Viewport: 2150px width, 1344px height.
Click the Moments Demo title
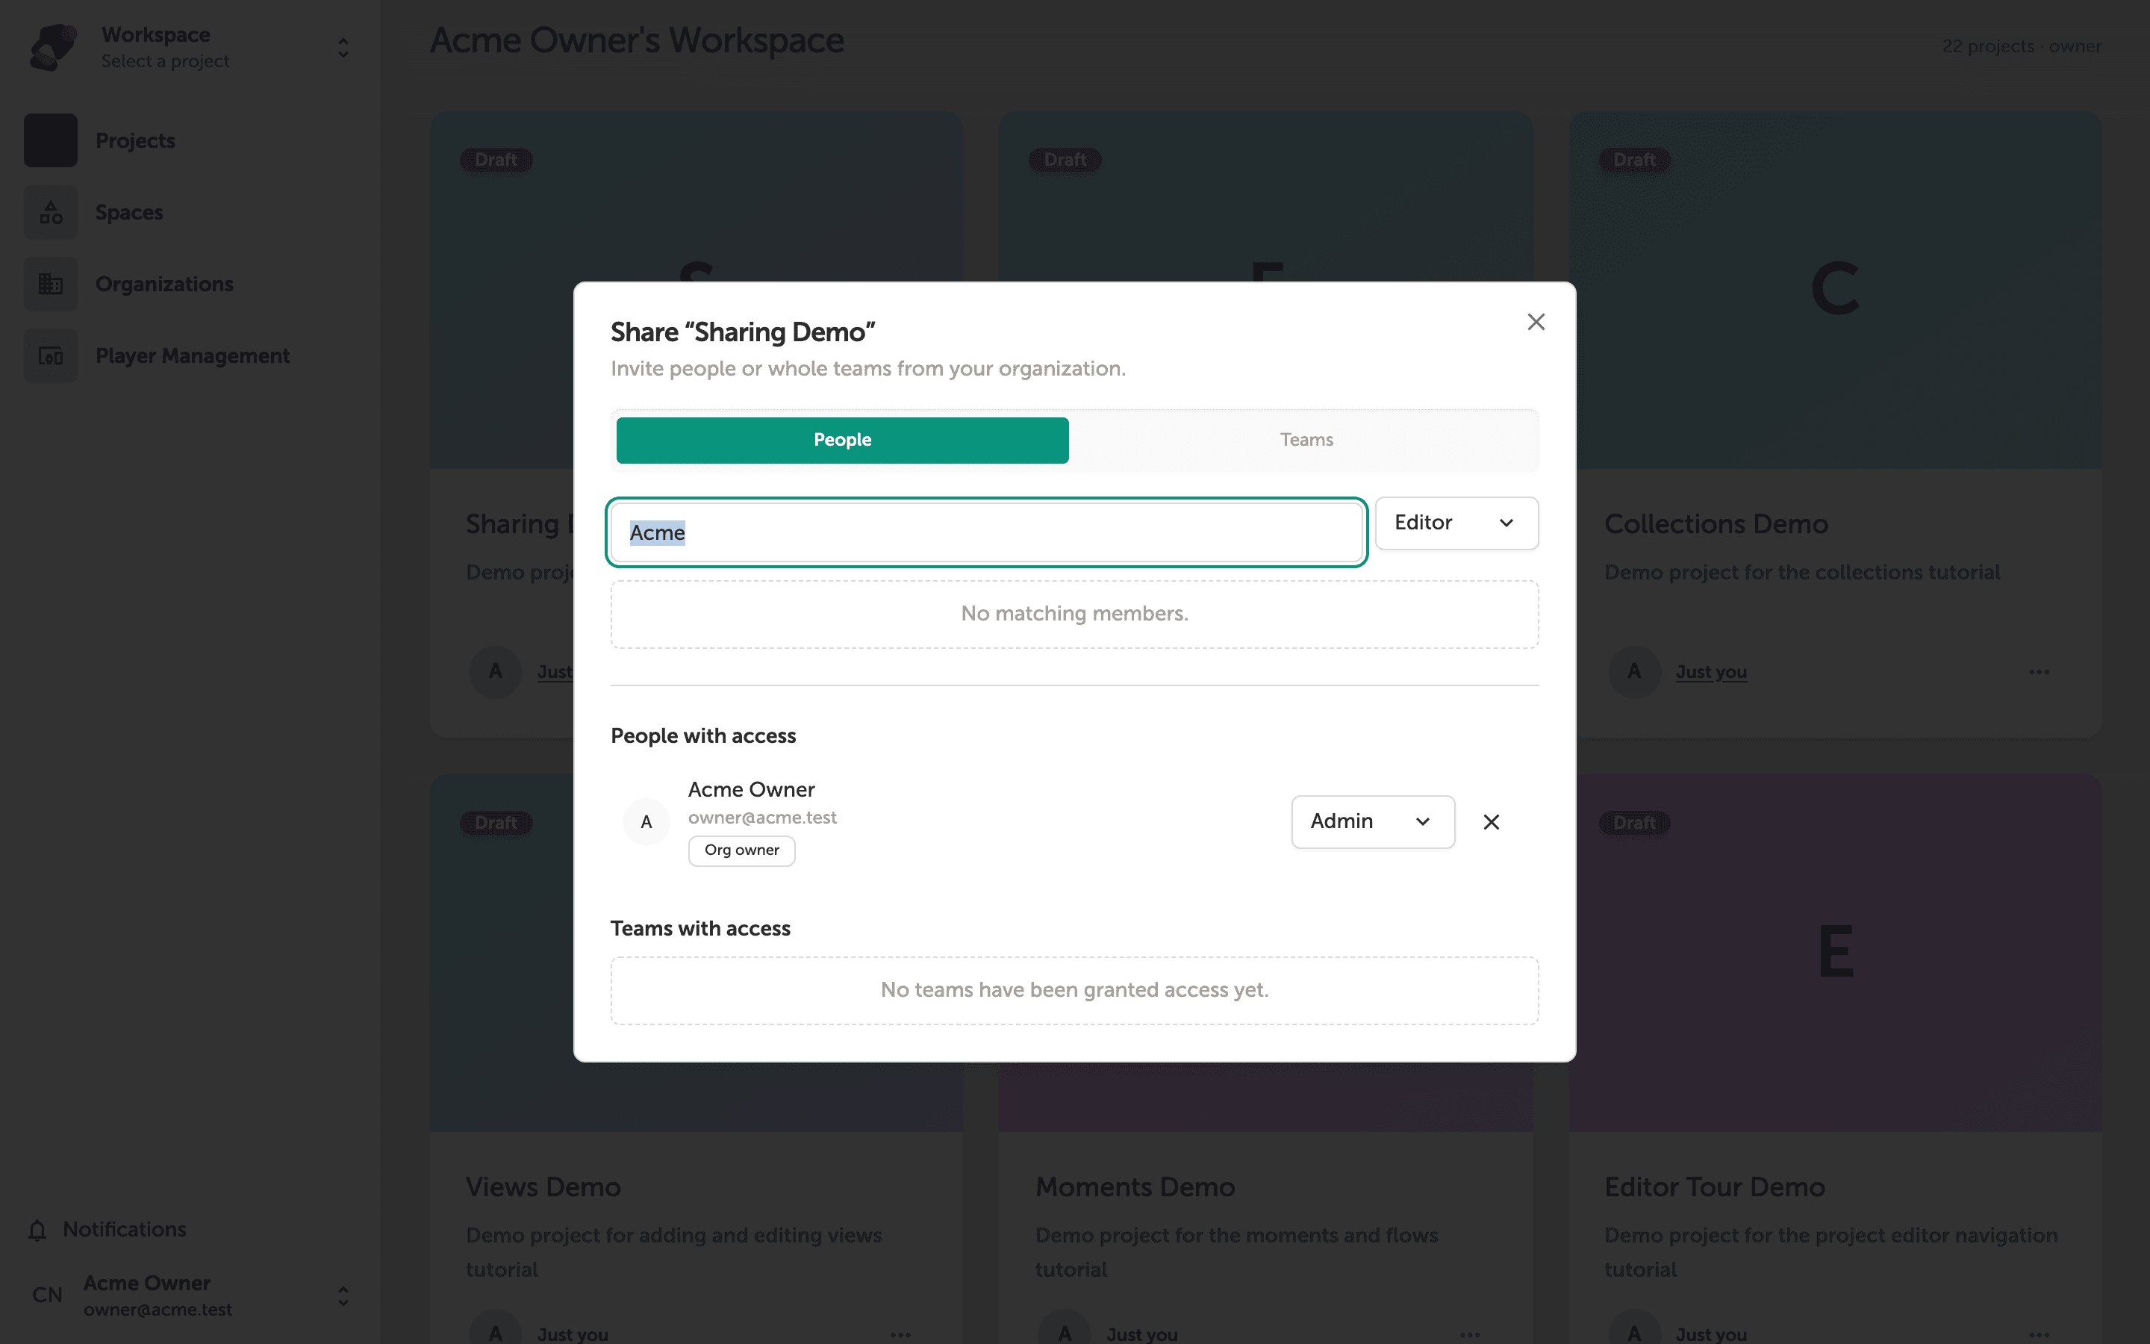click(1135, 1187)
